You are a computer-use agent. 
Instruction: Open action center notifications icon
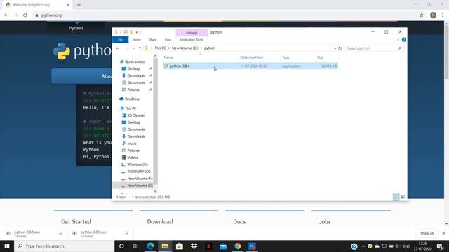[x=440, y=246]
